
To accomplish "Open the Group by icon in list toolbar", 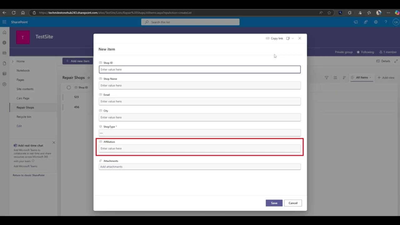I will coord(335,77).
